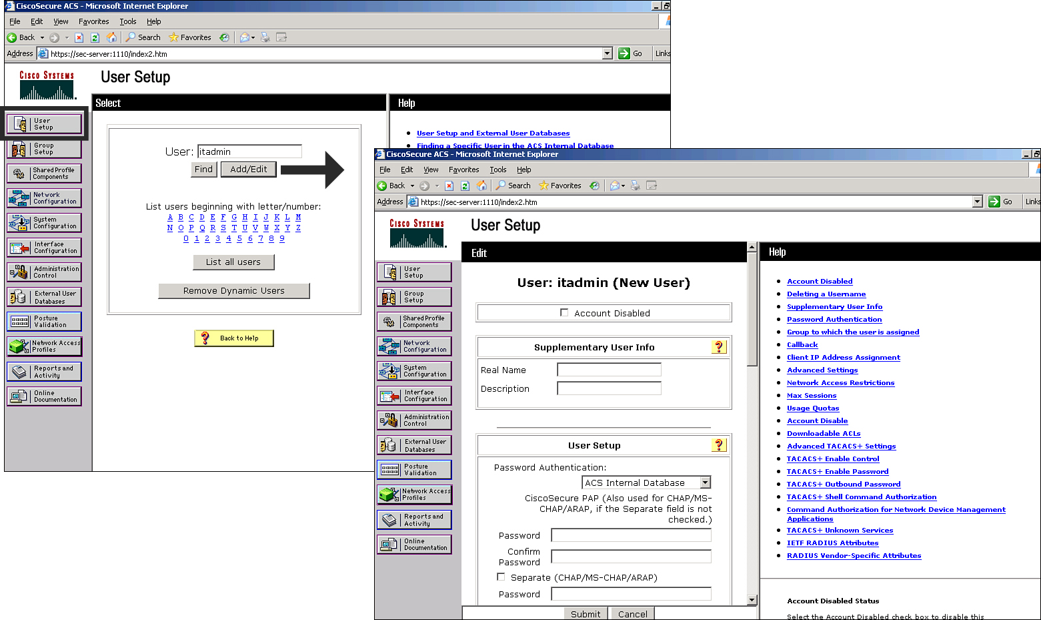The width and height of the screenshot is (1041, 620).
Task: Open Group Setup in the back window sidebar
Action: pyautogui.click(x=44, y=149)
